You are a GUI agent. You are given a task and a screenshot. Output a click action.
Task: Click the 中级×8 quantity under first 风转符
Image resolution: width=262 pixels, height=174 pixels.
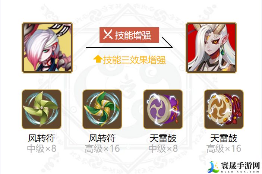point(42,148)
